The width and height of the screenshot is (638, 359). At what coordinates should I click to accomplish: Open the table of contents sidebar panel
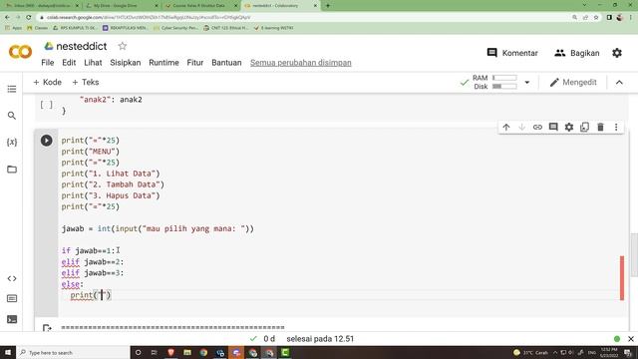(x=12, y=89)
